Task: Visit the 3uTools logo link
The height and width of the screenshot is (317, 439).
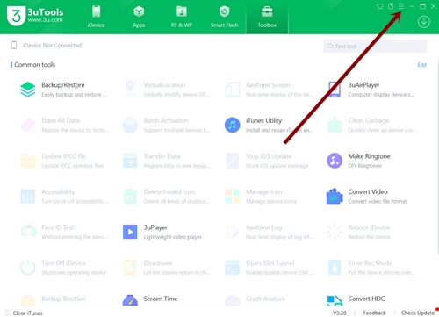Action: click(35, 16)
